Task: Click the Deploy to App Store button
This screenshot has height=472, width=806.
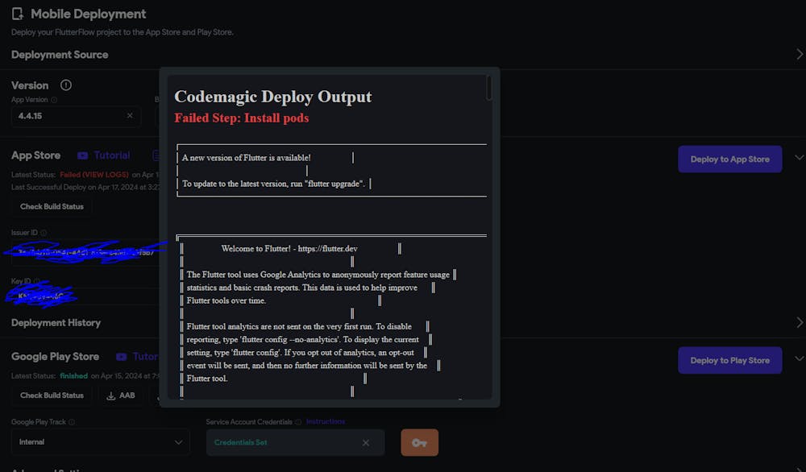Action: pyautogui.click(x=730, y=159)
